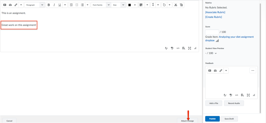This screenshot has height=123, width=266.
Task: Apply bold formatting in the main editor
Action: 49,5
